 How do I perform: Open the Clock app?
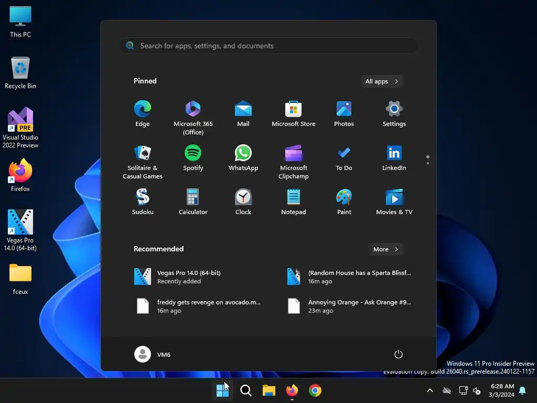[243, 202]
